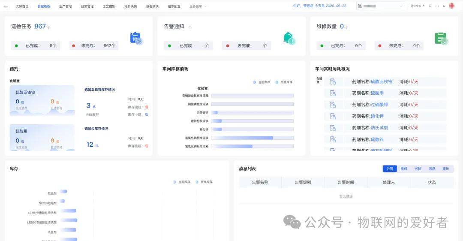Toggle the hamburger sidebar menu icon
This screenshot has width=463, height=241.
[6, 6]
